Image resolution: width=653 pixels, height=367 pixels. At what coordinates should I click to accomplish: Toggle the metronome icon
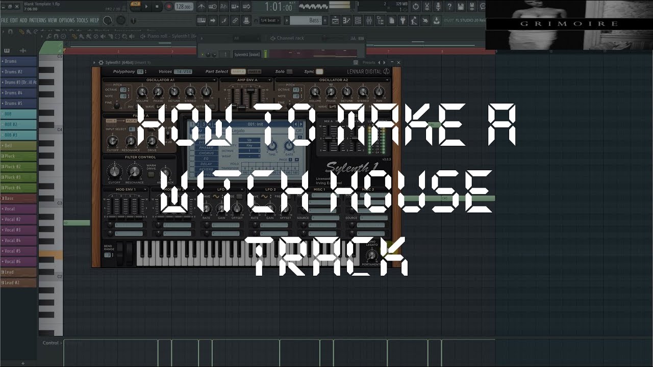[x=202, y=6]
